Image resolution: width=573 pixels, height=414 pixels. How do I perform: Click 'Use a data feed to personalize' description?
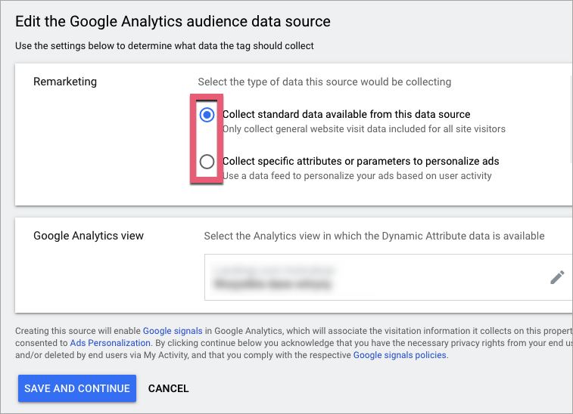click(x=357, y=176)
